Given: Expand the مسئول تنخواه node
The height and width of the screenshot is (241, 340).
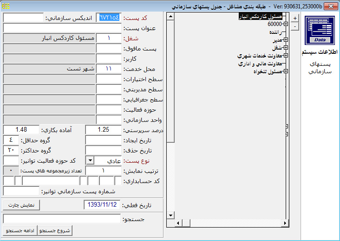Looking at the screenshot, I should [286, 71].
